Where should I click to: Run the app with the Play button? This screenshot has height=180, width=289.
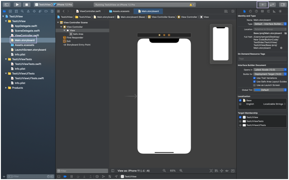(x=17, y=5)
